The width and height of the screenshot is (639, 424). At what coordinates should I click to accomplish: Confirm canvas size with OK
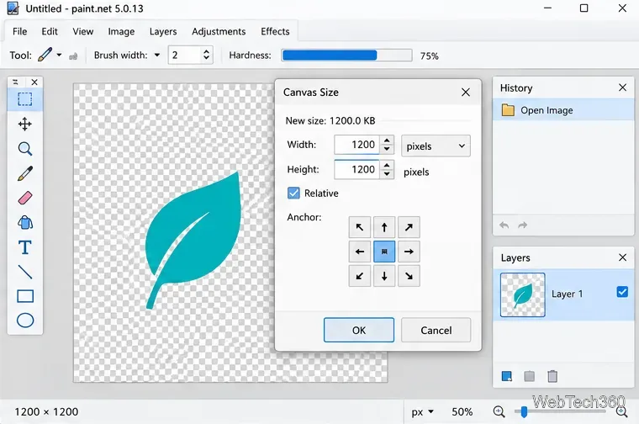tap(359, 330)
